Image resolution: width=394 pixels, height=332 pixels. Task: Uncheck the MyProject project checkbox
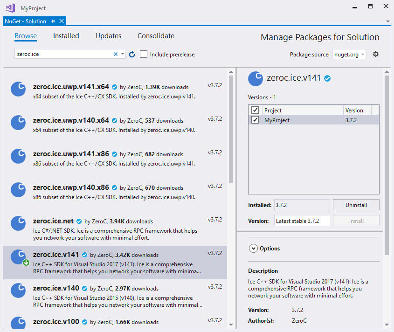click(x=255, y=120)
